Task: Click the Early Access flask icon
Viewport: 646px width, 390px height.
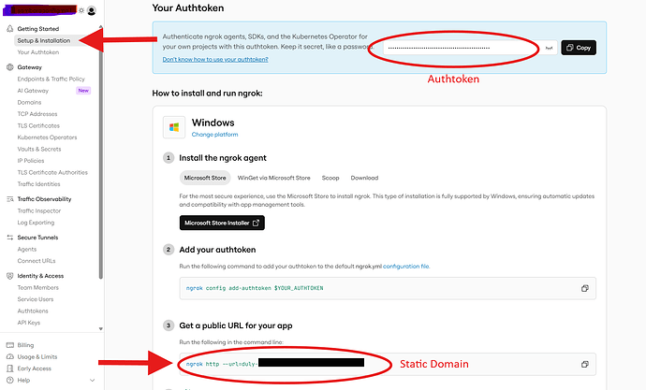Action: pos(10,368)
